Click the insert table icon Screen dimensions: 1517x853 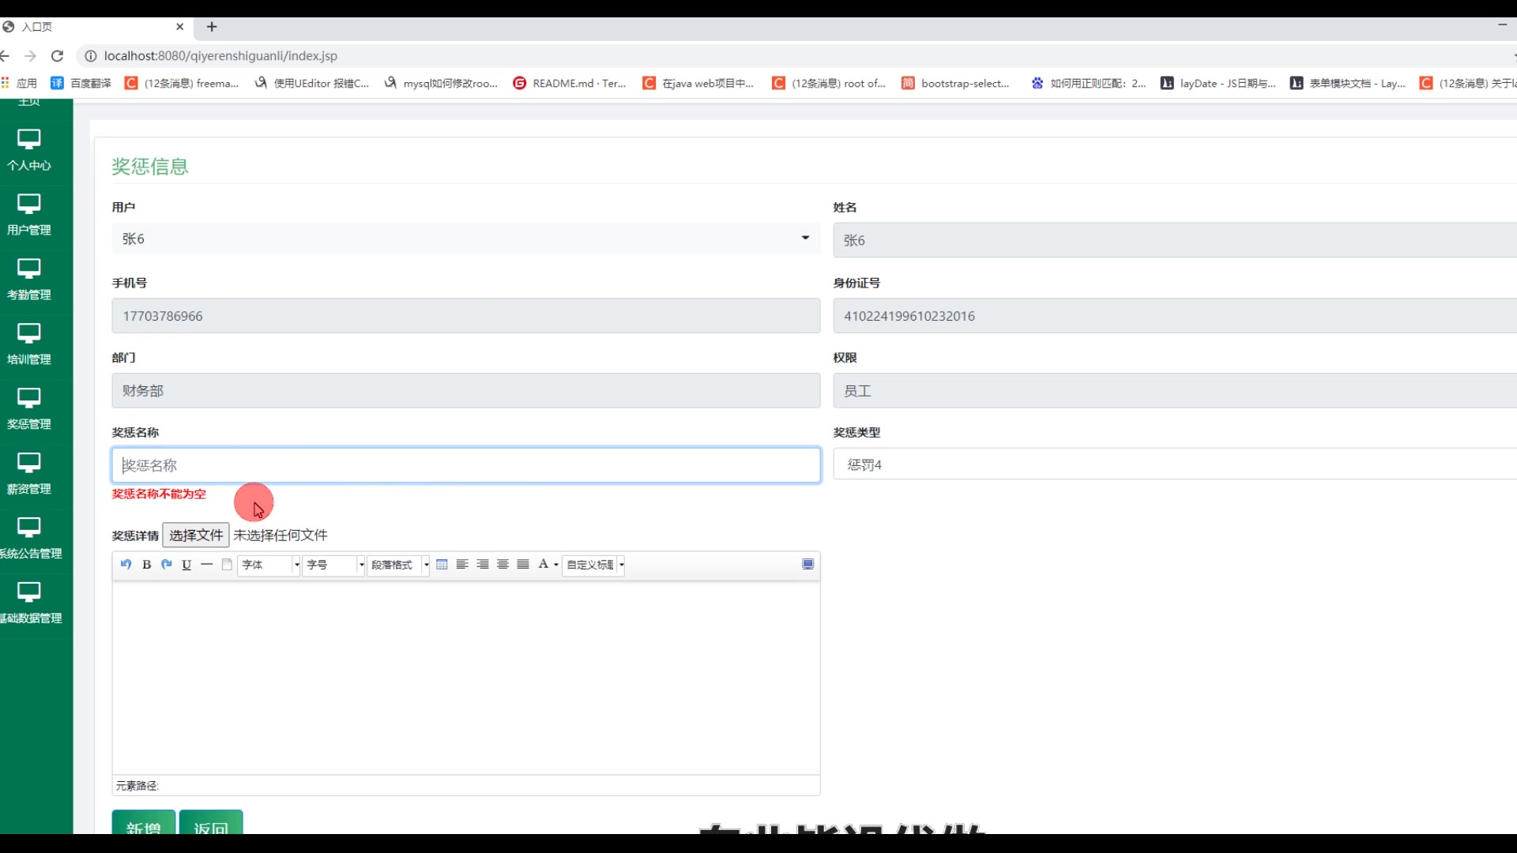(x=442, y=564)
